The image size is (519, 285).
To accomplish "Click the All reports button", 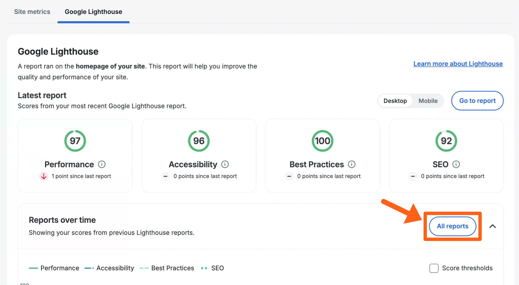I will click(x=453, y=226).
